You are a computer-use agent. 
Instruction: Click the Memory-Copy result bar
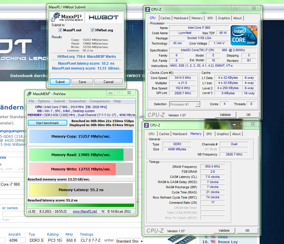tap(81, 136)
